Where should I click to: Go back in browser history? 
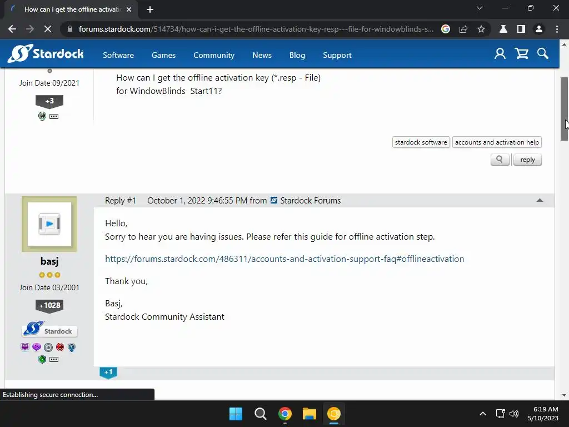(x=12, y=29)
